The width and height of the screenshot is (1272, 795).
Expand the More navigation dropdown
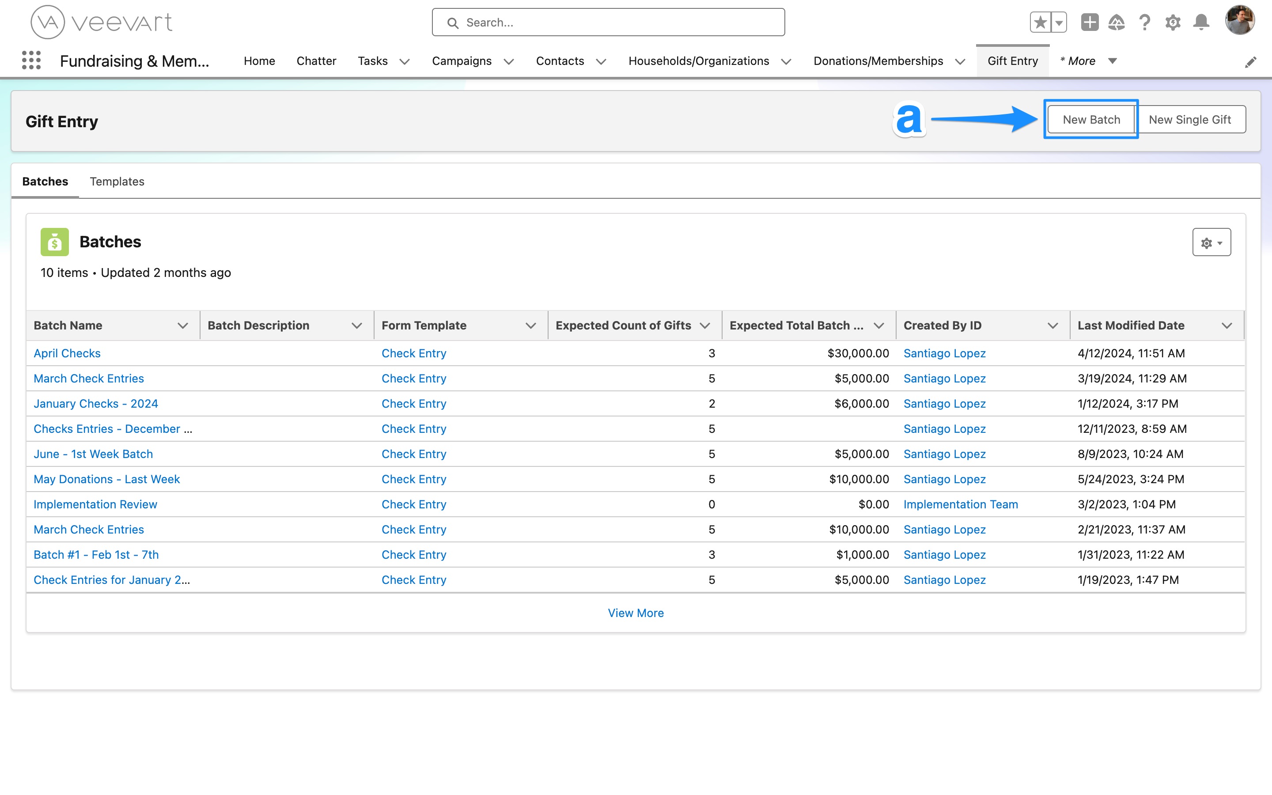tap(1113, 61)
